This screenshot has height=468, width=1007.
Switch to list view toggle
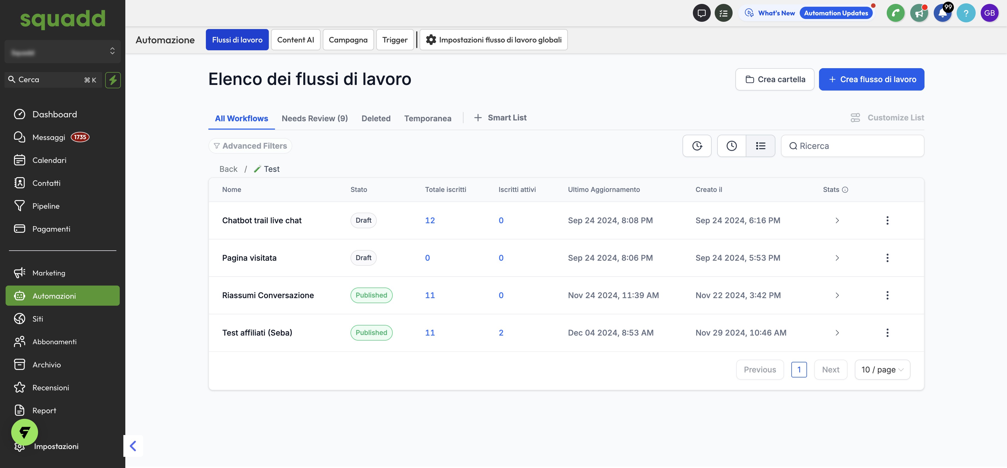[760, 146]
